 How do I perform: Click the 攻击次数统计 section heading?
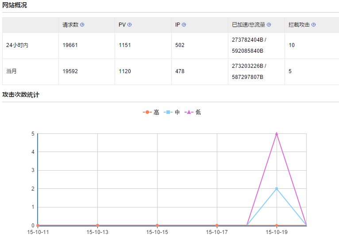[21, 94]
